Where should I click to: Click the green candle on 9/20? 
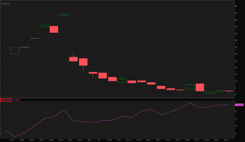click(190, 87)
